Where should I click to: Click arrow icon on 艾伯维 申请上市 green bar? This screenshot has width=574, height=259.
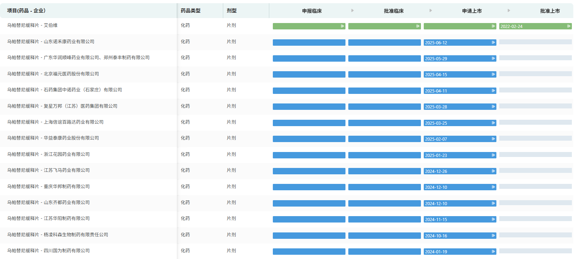click(493, 26)
